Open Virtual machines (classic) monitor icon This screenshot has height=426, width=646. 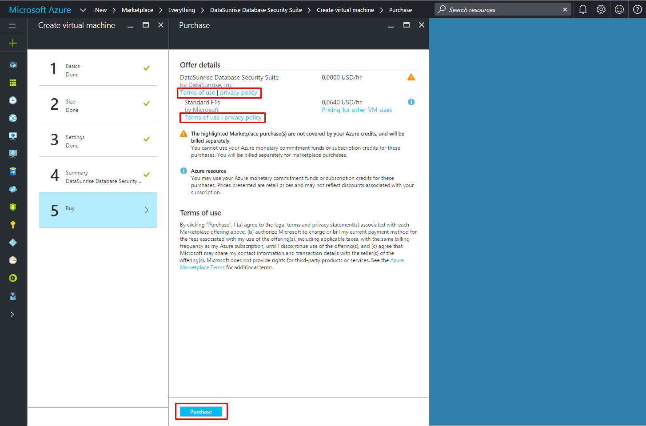point(13,136)
